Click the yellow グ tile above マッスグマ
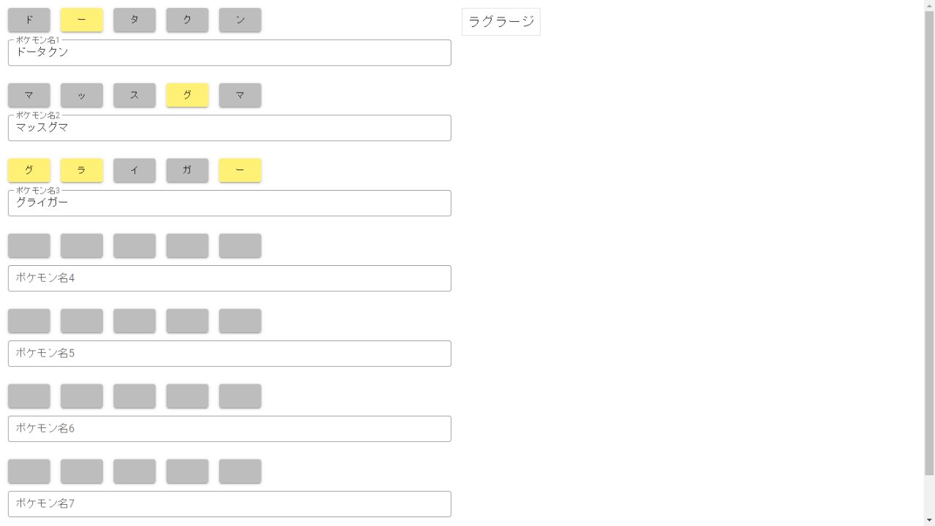The width and height of the screenshot is (935, 526). [187, 96]
